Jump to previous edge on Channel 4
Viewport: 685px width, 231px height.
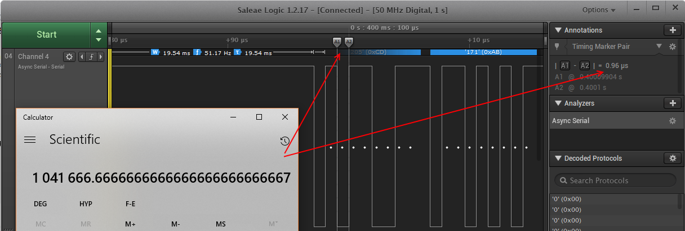coord(82,56)
